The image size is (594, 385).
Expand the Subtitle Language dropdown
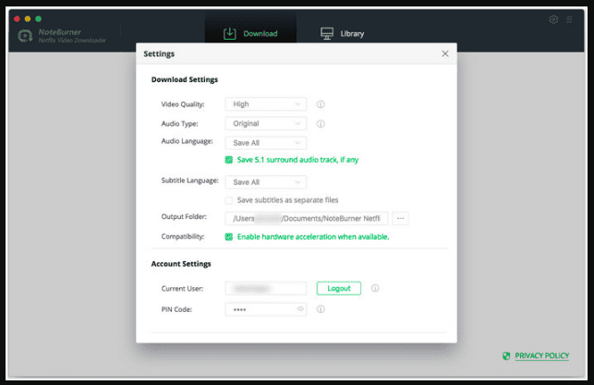click(265, 182)
